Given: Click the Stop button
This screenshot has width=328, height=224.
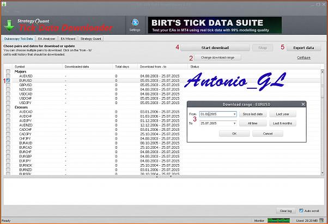Looking at the screenshot, I should click(263, 47).
